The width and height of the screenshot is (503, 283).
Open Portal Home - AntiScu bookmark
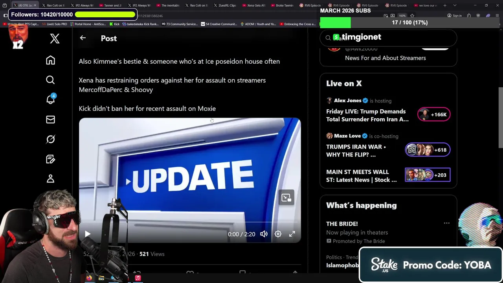[88, 24]
